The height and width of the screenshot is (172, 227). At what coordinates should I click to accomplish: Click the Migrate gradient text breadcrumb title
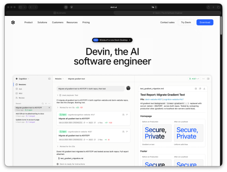(76, 79)
